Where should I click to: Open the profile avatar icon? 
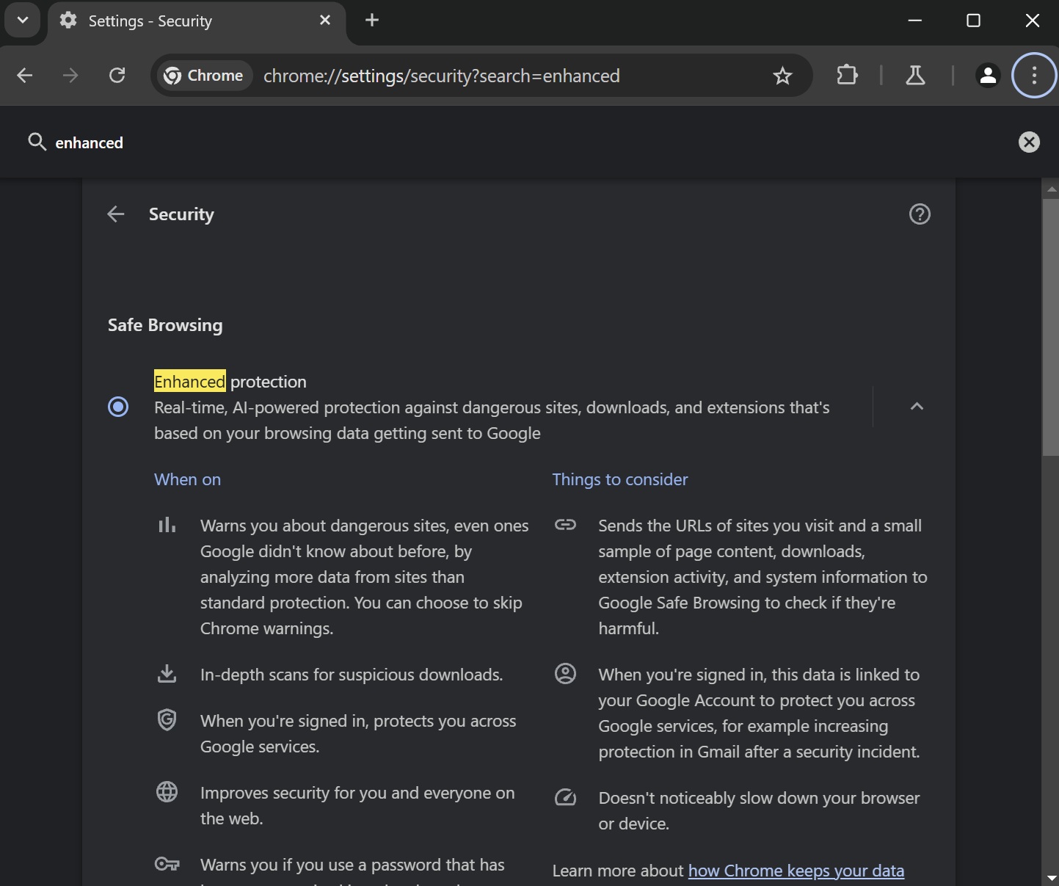988,76
